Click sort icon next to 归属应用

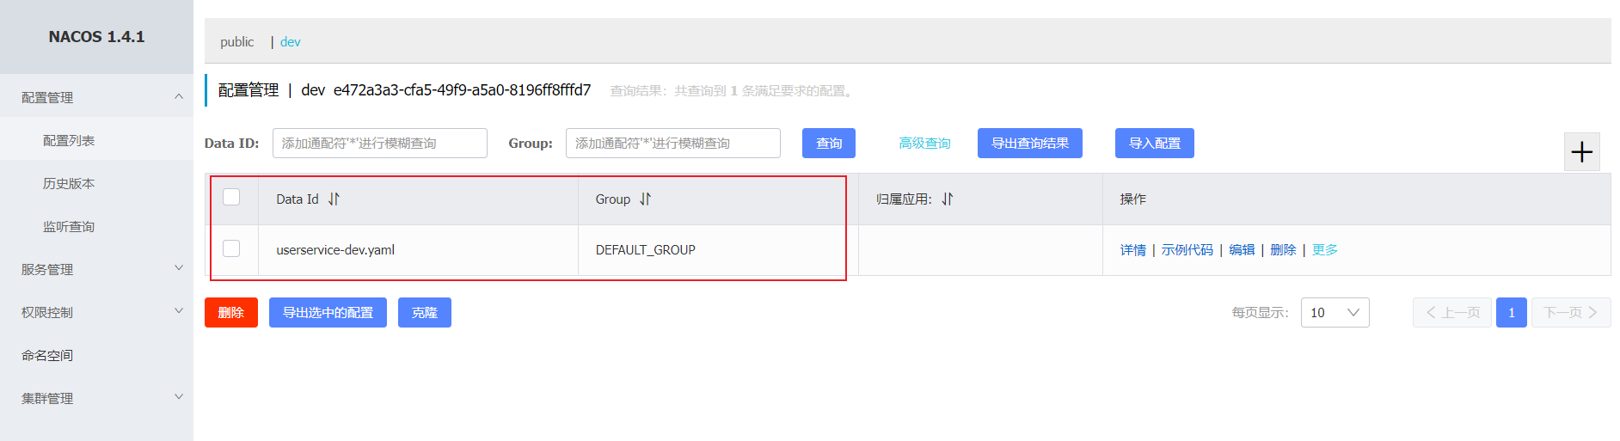947,199
